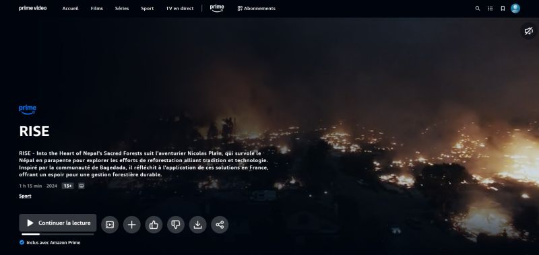Share RISE with the share icon

220,225
